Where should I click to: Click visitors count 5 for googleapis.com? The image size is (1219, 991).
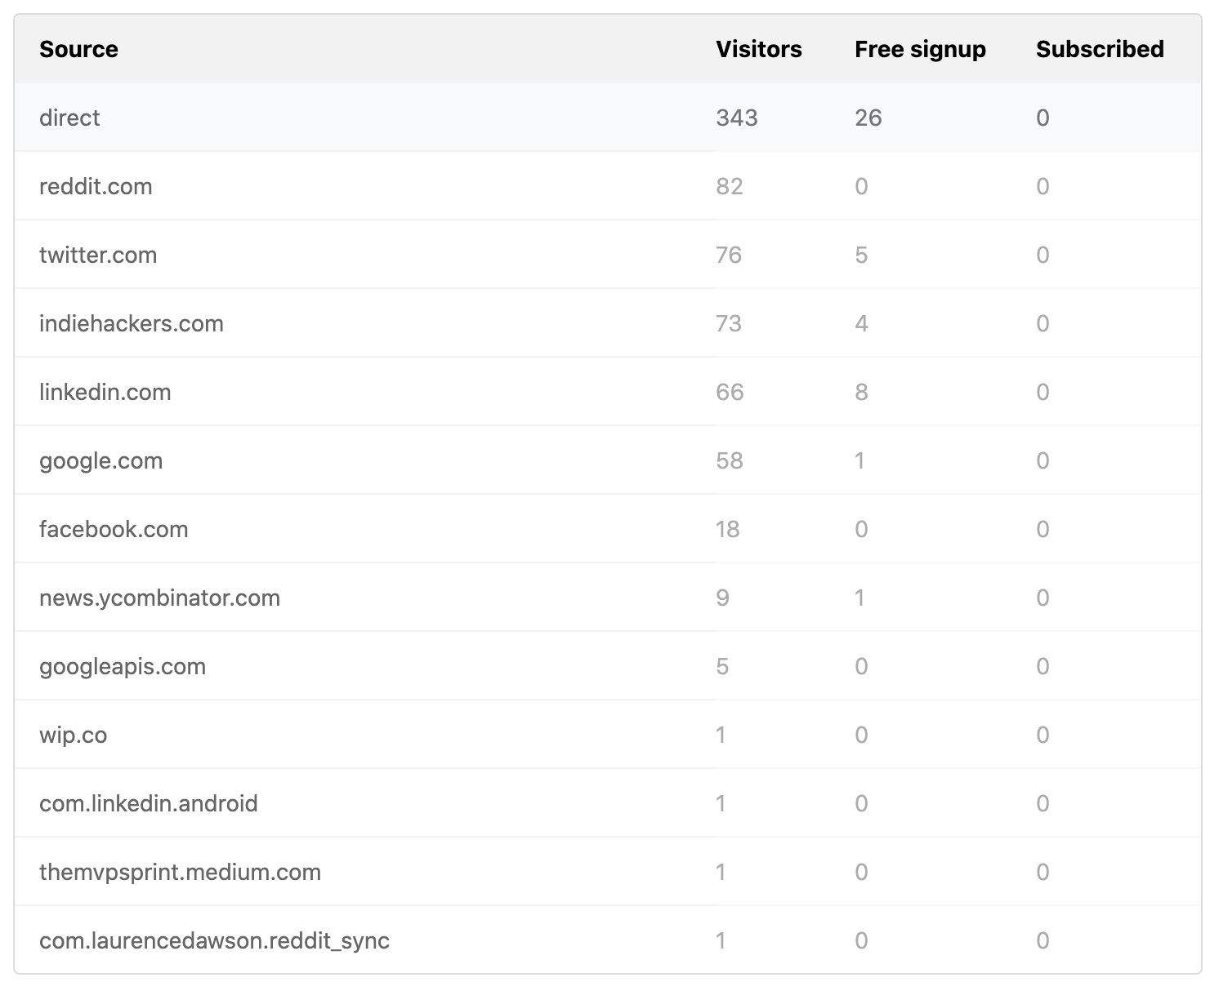tap(722, 666)
